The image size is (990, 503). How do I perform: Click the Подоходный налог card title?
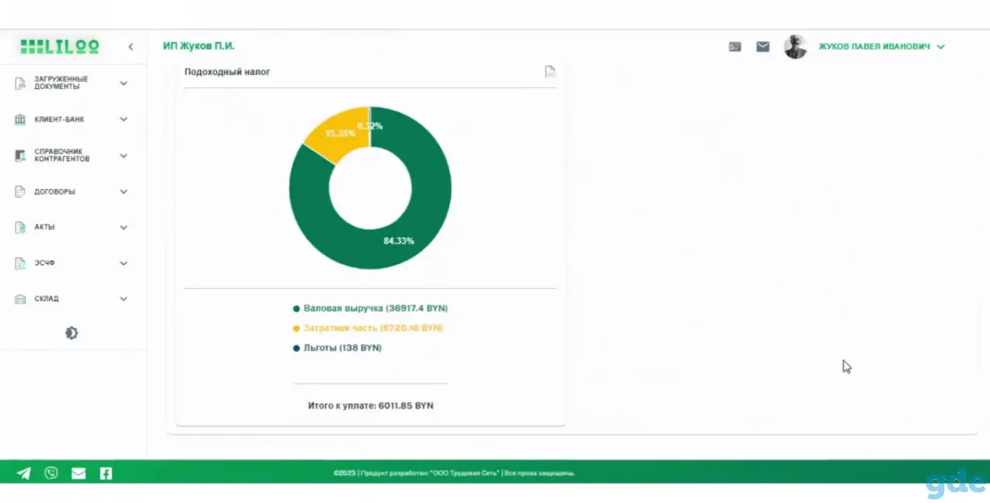tap(227, 72)
